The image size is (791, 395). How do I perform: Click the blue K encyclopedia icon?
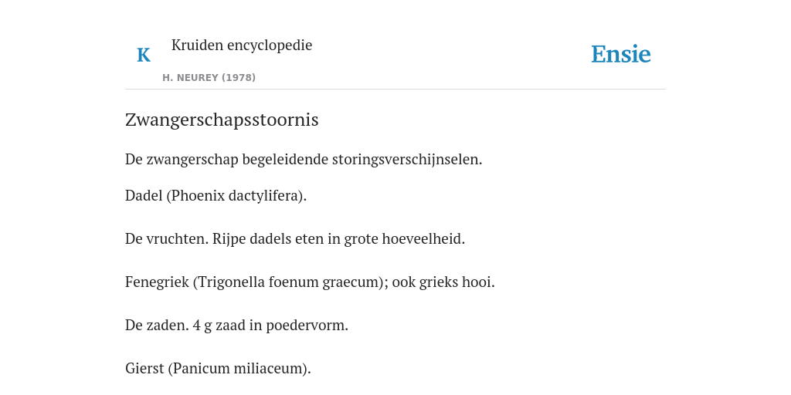tap(144, 55)
